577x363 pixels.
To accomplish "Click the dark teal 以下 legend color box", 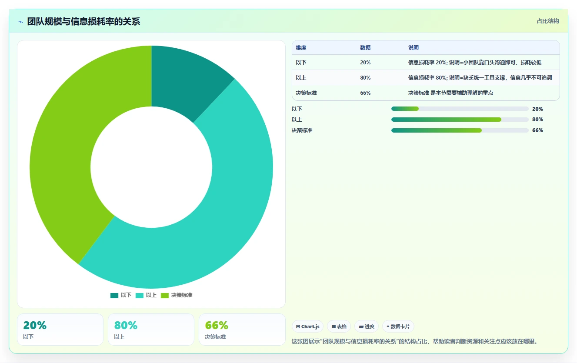I will click(x=114, y=296).
